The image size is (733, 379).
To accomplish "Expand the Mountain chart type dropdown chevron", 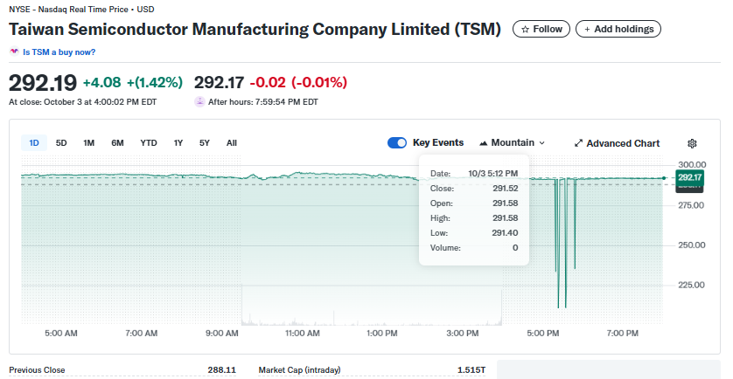I will [542, 143].
